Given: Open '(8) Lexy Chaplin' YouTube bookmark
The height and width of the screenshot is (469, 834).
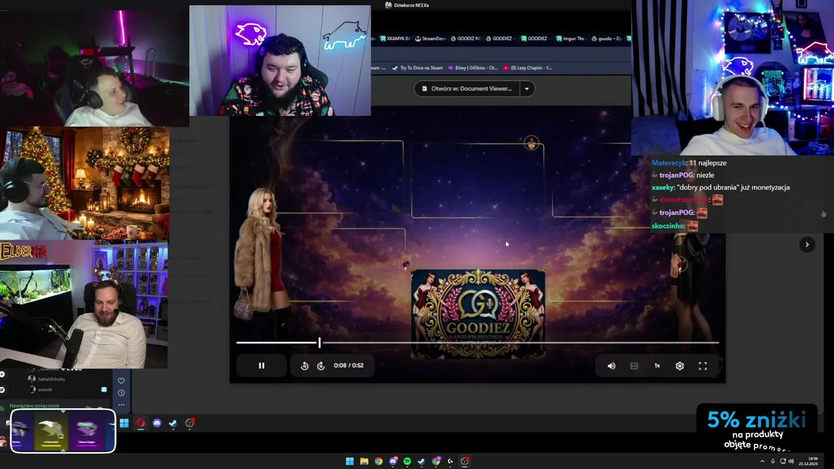Looking at the screenshot, I should (526, 68).
